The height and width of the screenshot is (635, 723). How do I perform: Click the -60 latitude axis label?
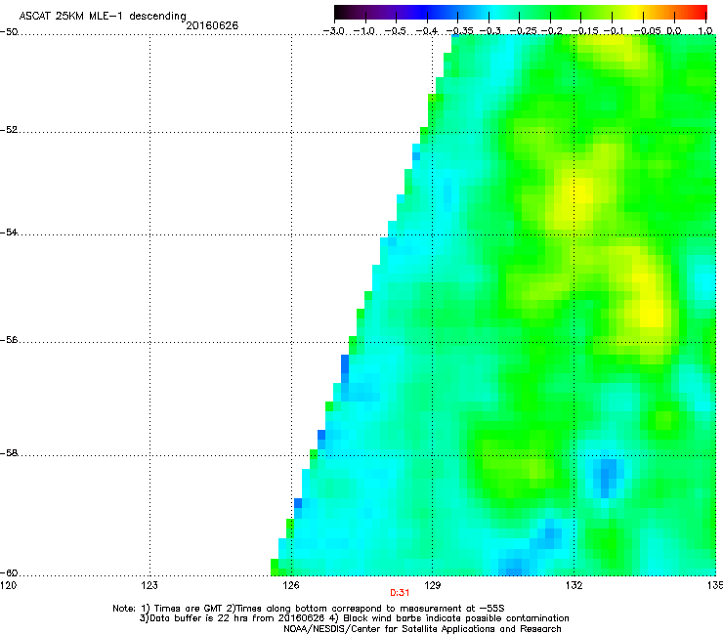[x=9, y=573]
